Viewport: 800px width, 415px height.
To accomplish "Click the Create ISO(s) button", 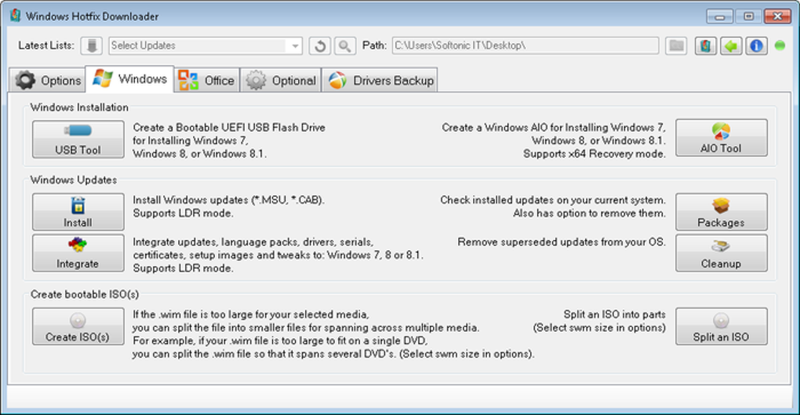I will [78, 326].
